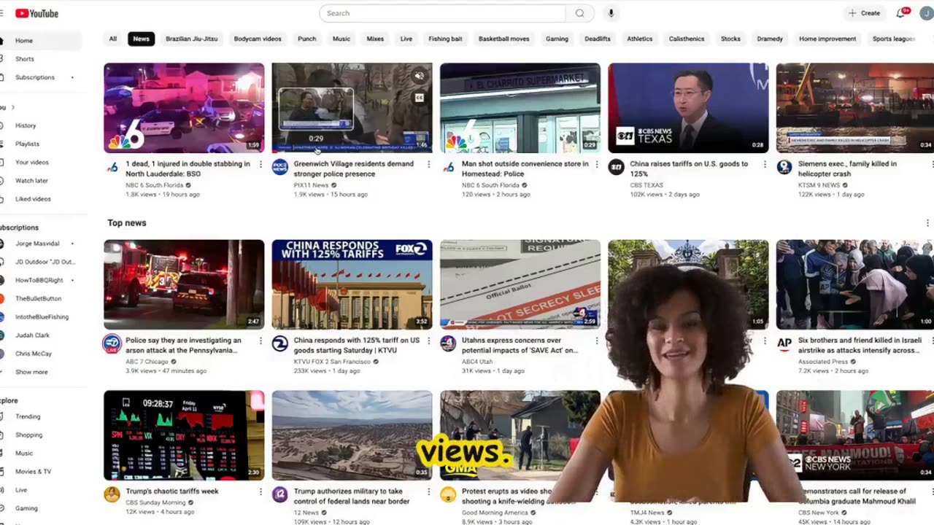
Task: Open more options for Pennsylvania arson video
Action: pos(260,341)
